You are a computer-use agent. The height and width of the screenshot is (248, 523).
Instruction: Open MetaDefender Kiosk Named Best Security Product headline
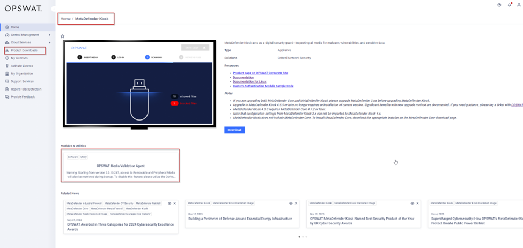[x=362, y=221]
